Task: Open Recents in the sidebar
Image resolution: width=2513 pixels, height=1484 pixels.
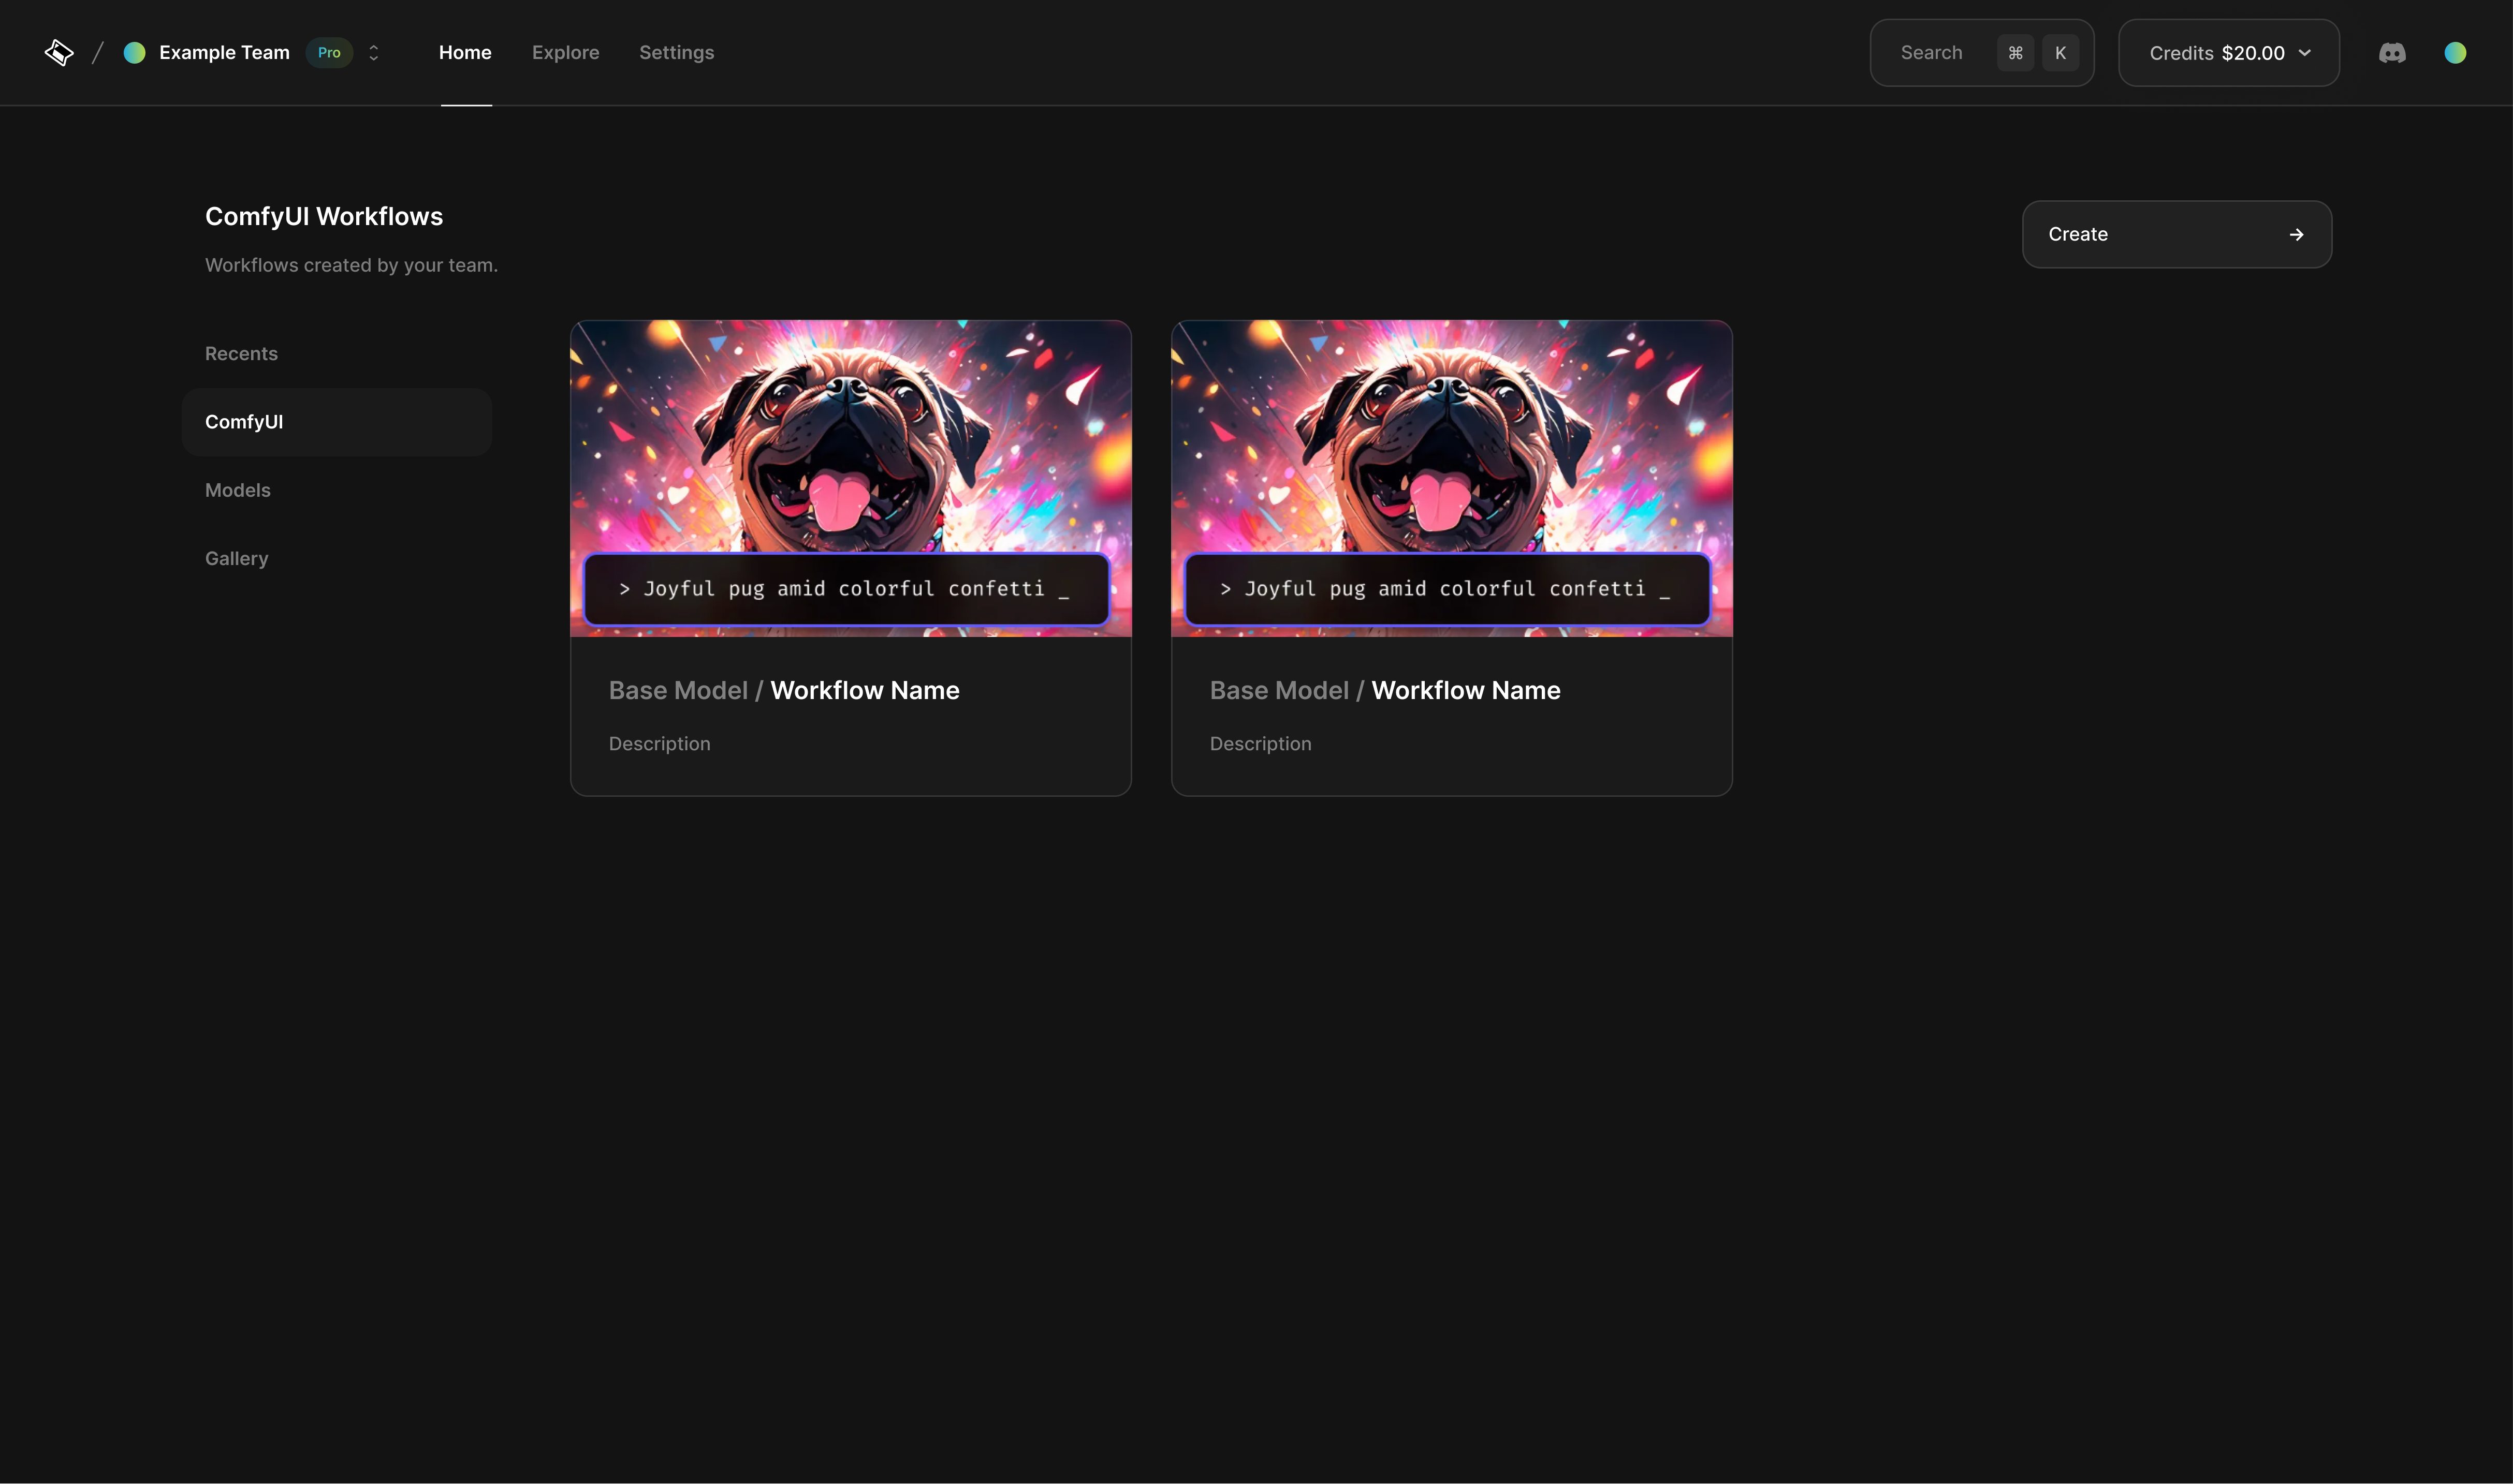Action: click(x=241, y=354)
